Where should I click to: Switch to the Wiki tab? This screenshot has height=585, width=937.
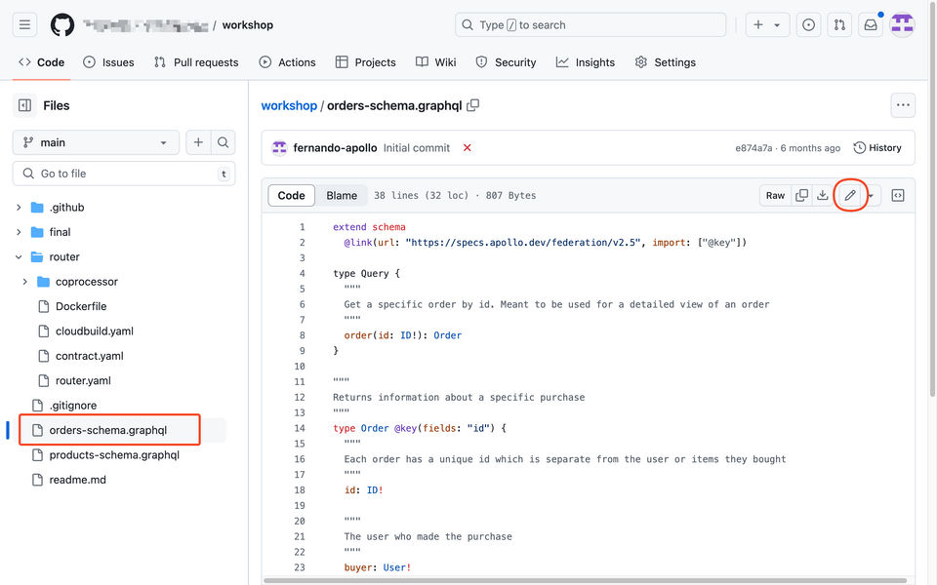pos(435,62)
